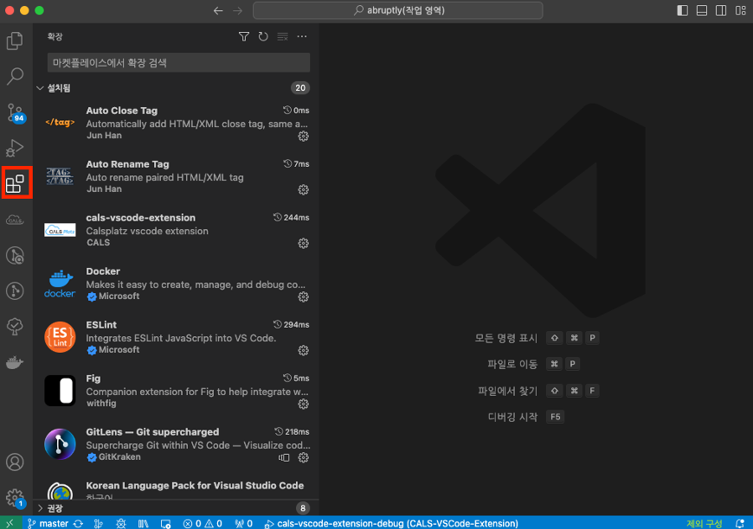
Task: Clear extension search results icon
Action: click(x=282, y=36)
